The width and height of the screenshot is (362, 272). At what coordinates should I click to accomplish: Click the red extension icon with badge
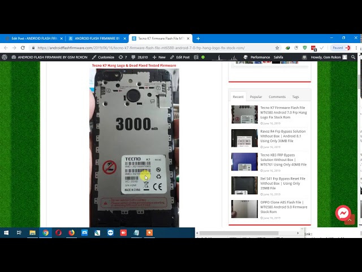[313, 48]
